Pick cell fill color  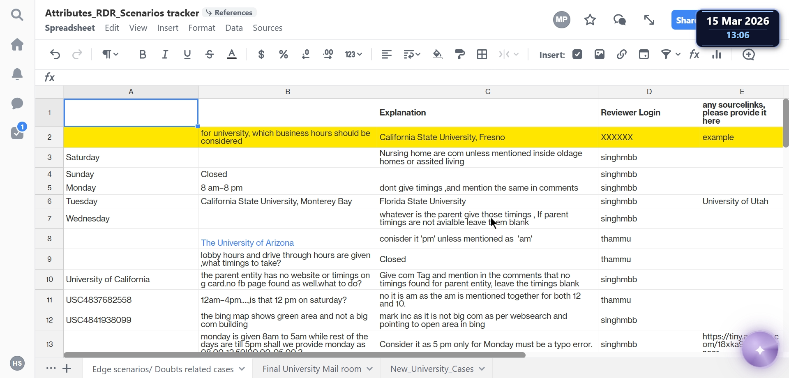pyautogui.click(x=438, y=54)
